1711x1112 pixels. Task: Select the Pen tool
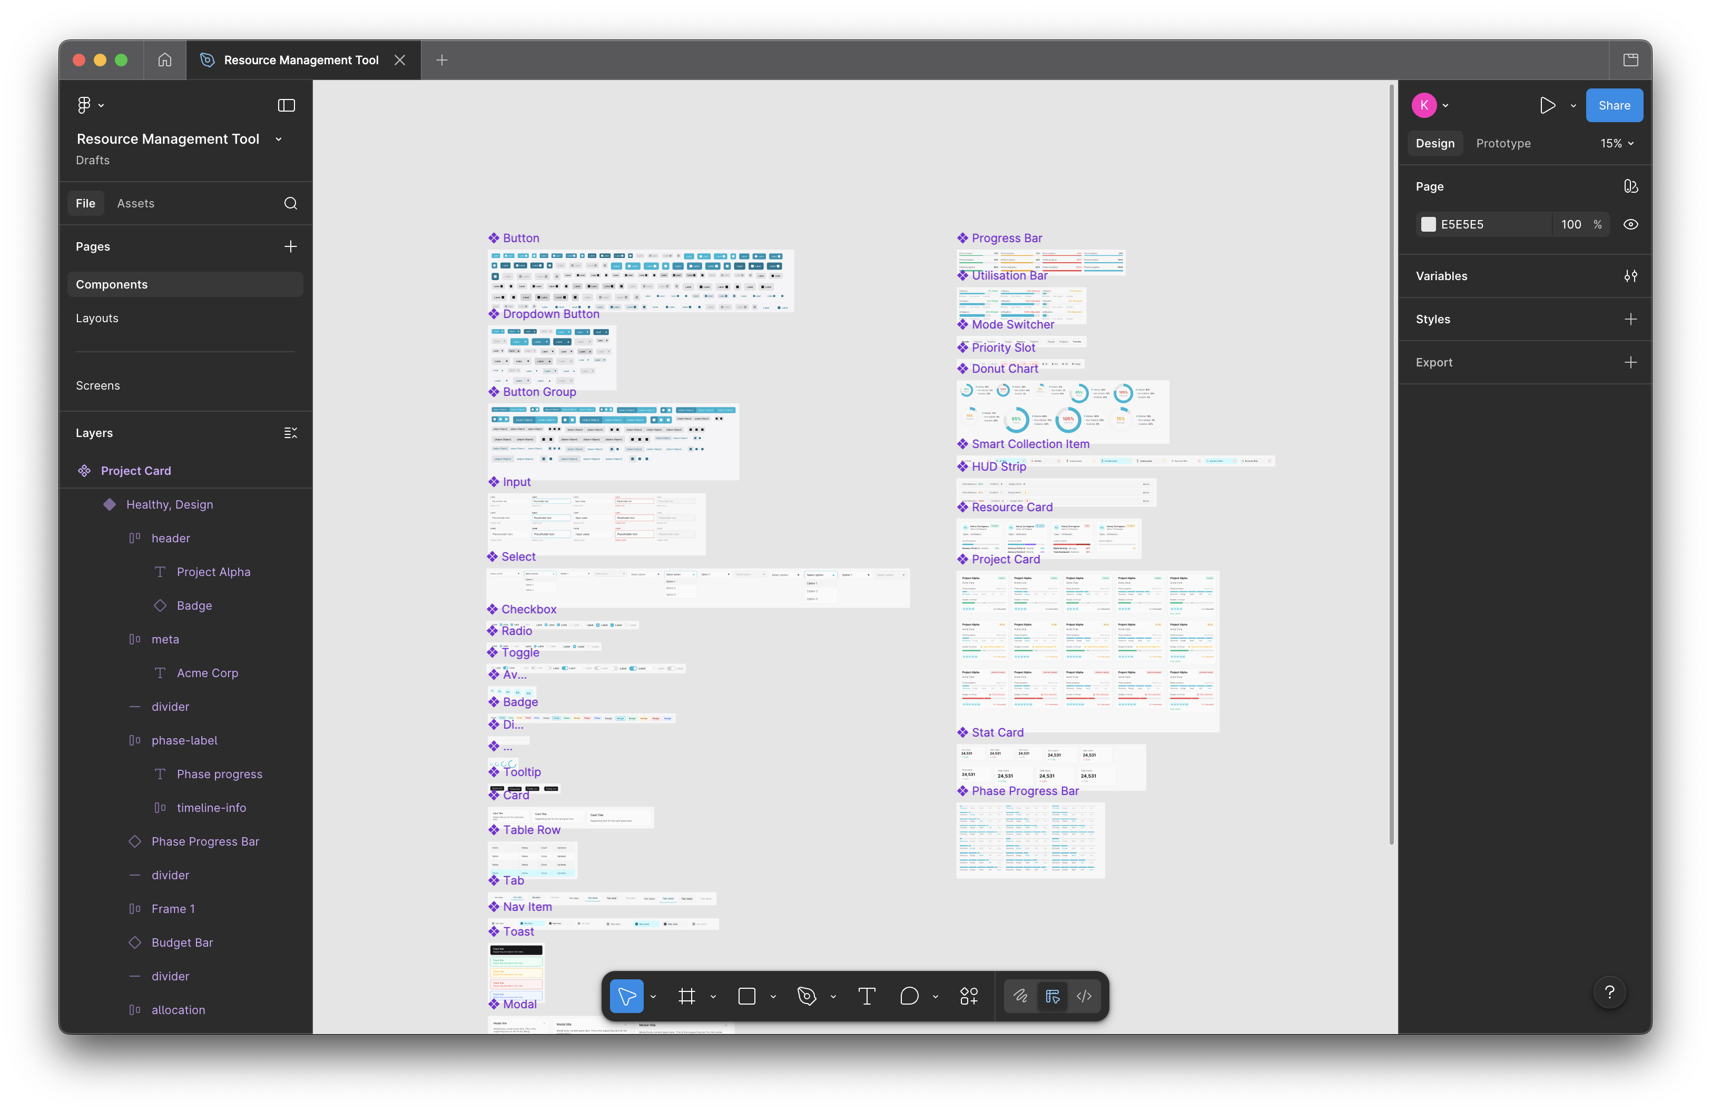(807, 996)
